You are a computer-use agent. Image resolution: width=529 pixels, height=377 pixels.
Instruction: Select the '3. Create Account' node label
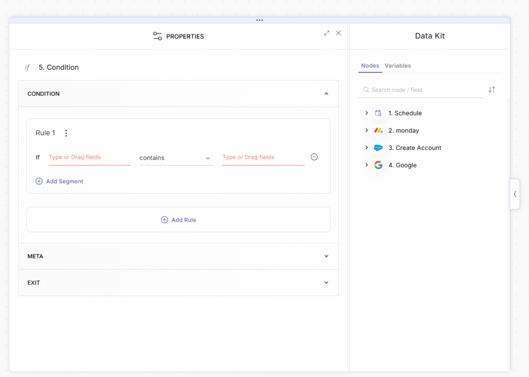415,148
